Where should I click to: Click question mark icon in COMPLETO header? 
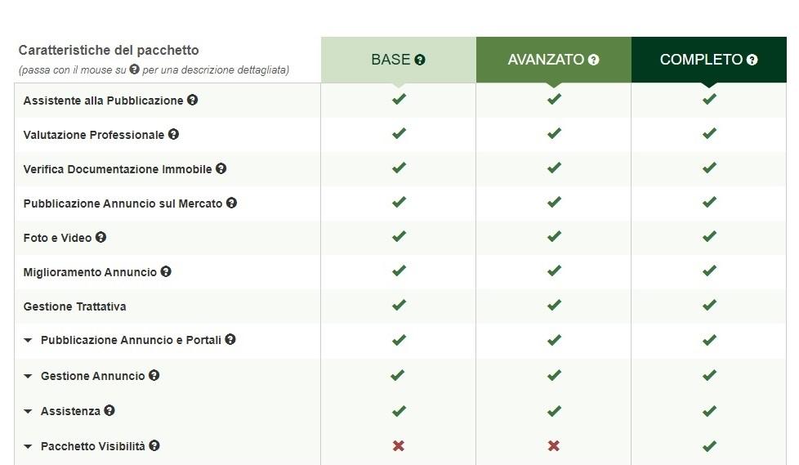pyautogui.click(x=752, y=60)
